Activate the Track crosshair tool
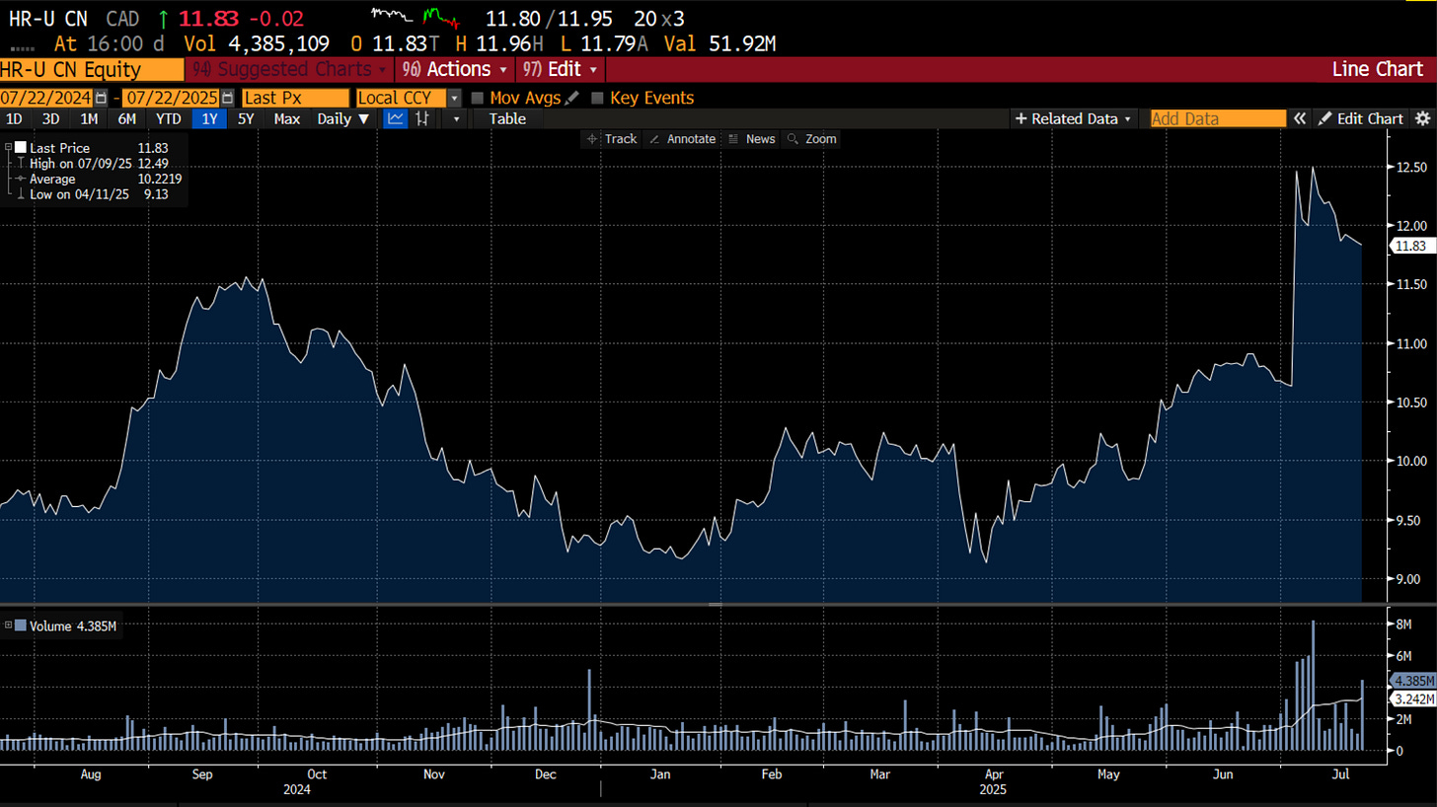1437x807 pixels. click(x=612, y=139)
